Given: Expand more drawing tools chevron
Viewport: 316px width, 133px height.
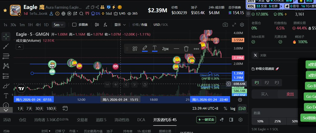Looking at the screenshot, I should (x=6, y=110).
